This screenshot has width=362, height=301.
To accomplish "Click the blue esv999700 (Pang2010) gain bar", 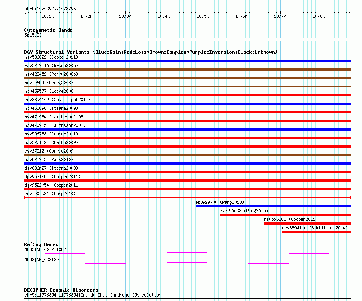I will (273, 206).
